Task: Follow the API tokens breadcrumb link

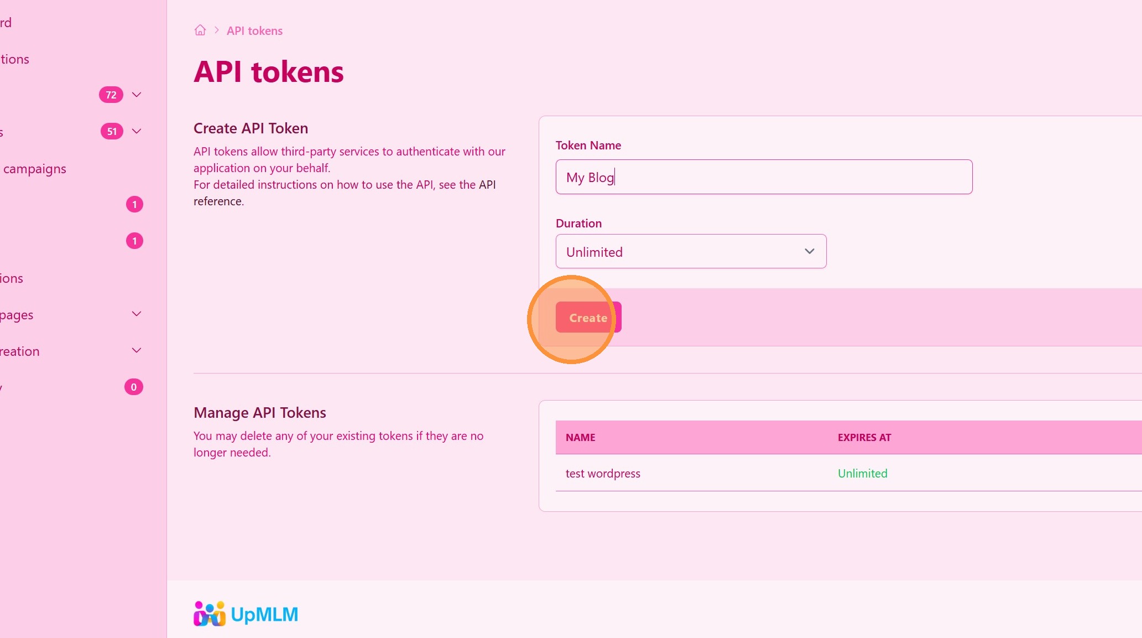Action: pos(254,31)
